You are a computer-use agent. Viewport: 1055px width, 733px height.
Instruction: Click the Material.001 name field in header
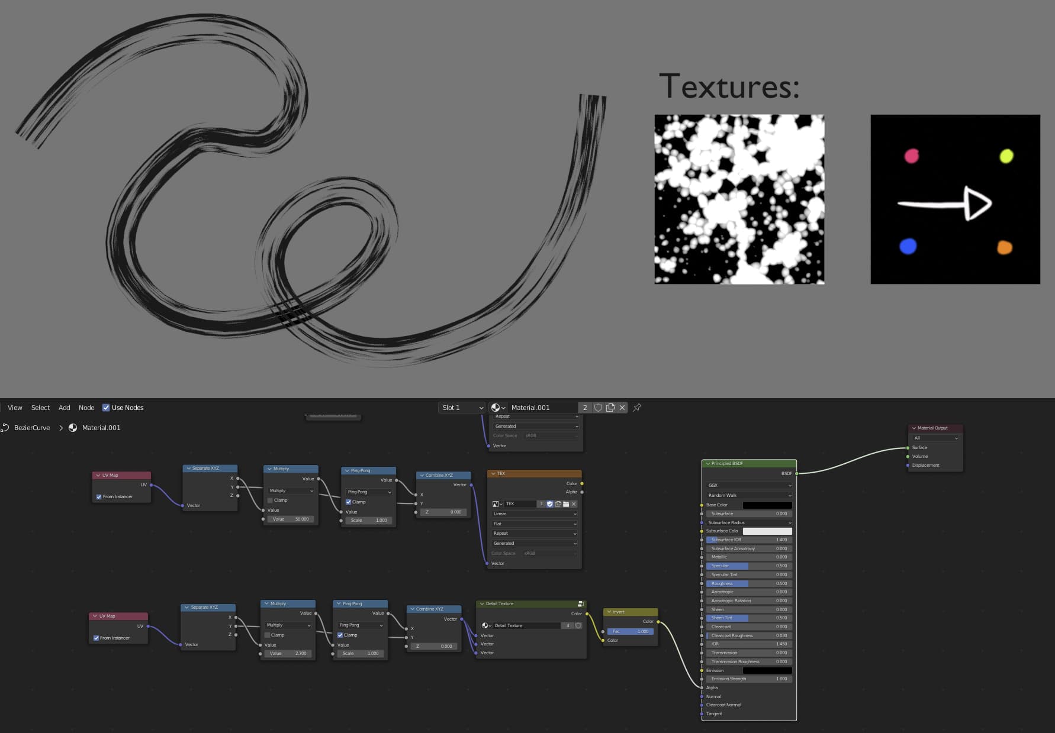541,408
